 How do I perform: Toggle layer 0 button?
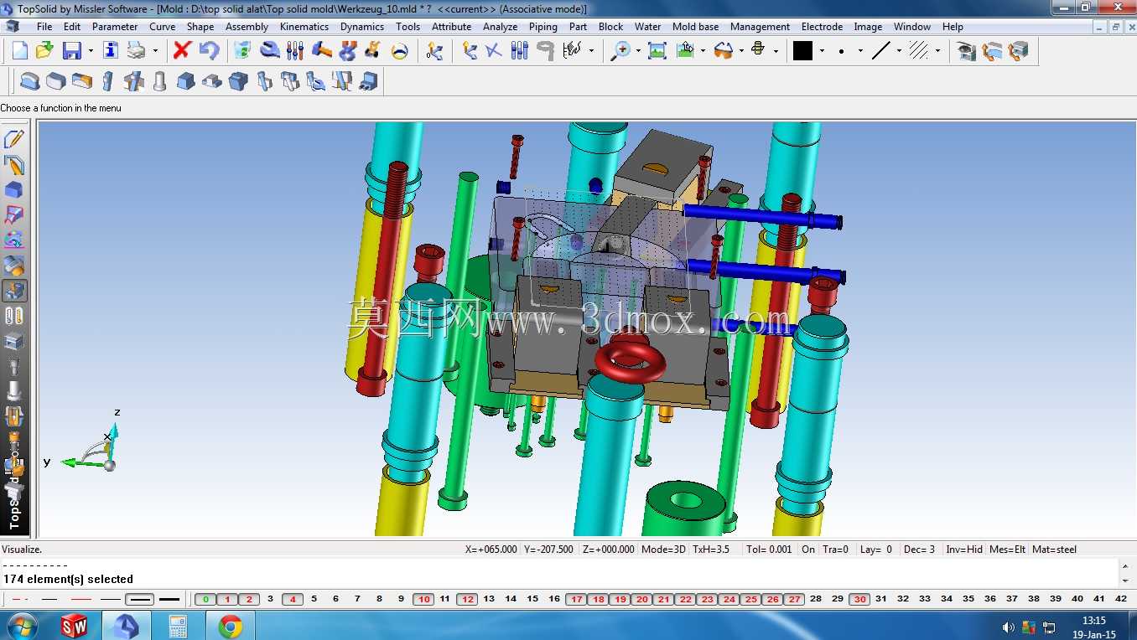coord(205,599)
